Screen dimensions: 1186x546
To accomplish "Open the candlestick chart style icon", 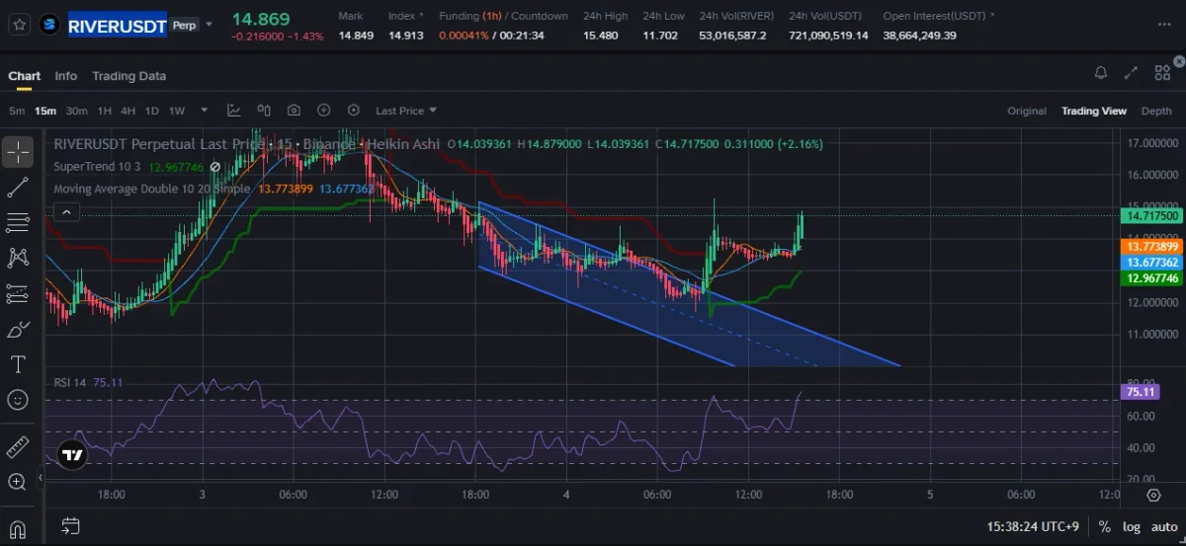I will point(264,111).
